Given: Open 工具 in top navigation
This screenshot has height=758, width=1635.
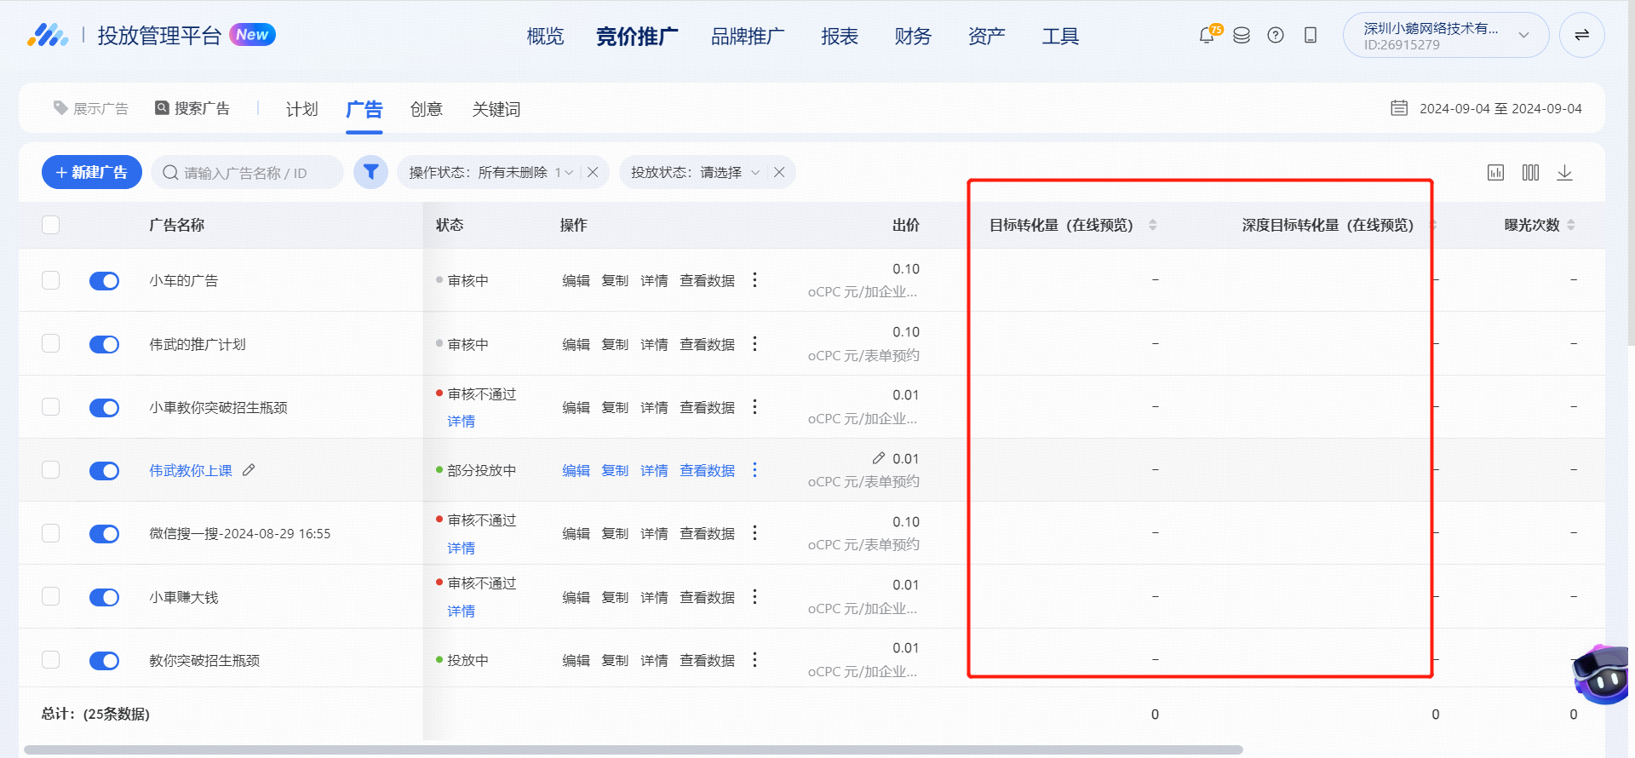Looking at the screenshot, I should (1060, 36).
